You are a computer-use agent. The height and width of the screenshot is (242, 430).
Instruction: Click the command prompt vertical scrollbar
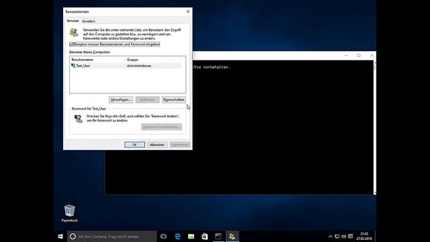point(375,127)
